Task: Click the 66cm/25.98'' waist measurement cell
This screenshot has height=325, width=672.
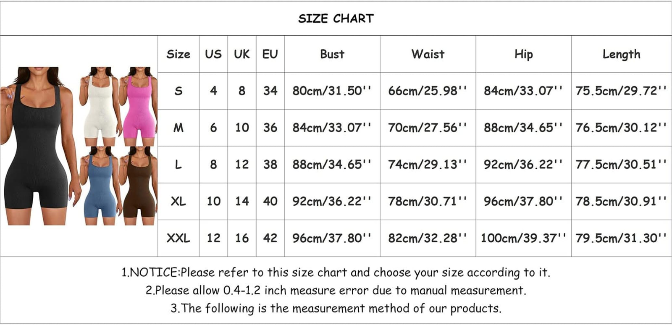Action: point(428,91)
